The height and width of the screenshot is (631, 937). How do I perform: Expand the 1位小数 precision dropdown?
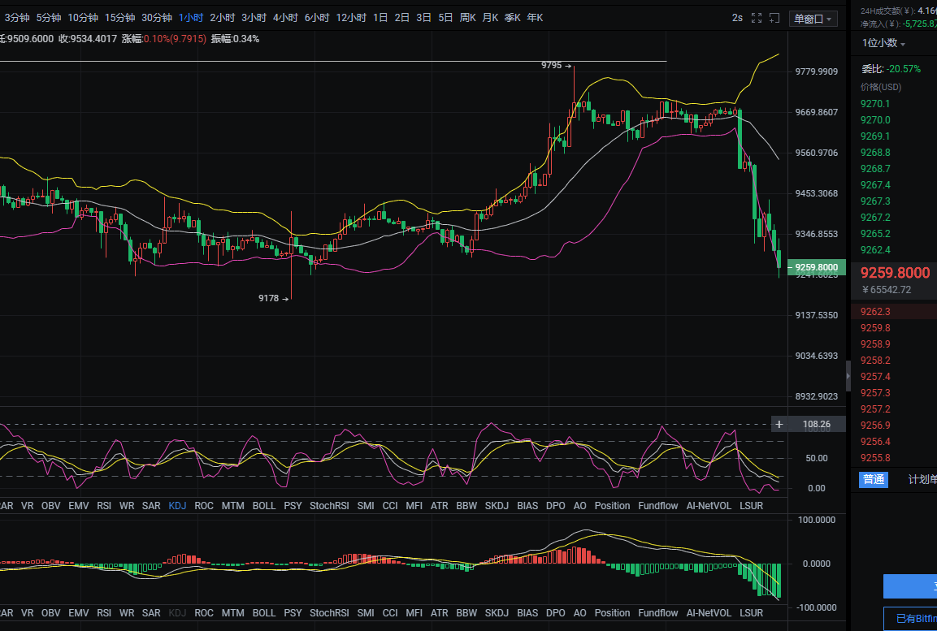point(884,43)
